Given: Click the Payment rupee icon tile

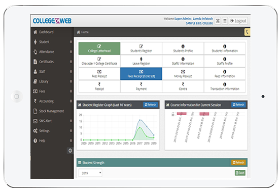Looking at the screenshot, I should click(141, 86).
